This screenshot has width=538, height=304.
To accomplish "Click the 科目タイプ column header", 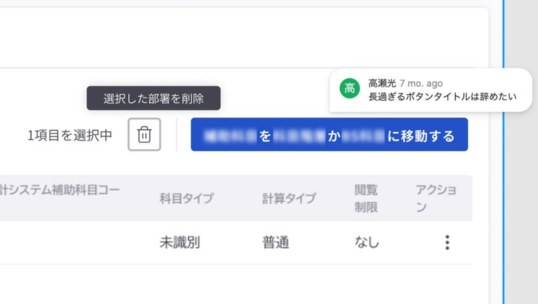I will (x=186, y=198).
